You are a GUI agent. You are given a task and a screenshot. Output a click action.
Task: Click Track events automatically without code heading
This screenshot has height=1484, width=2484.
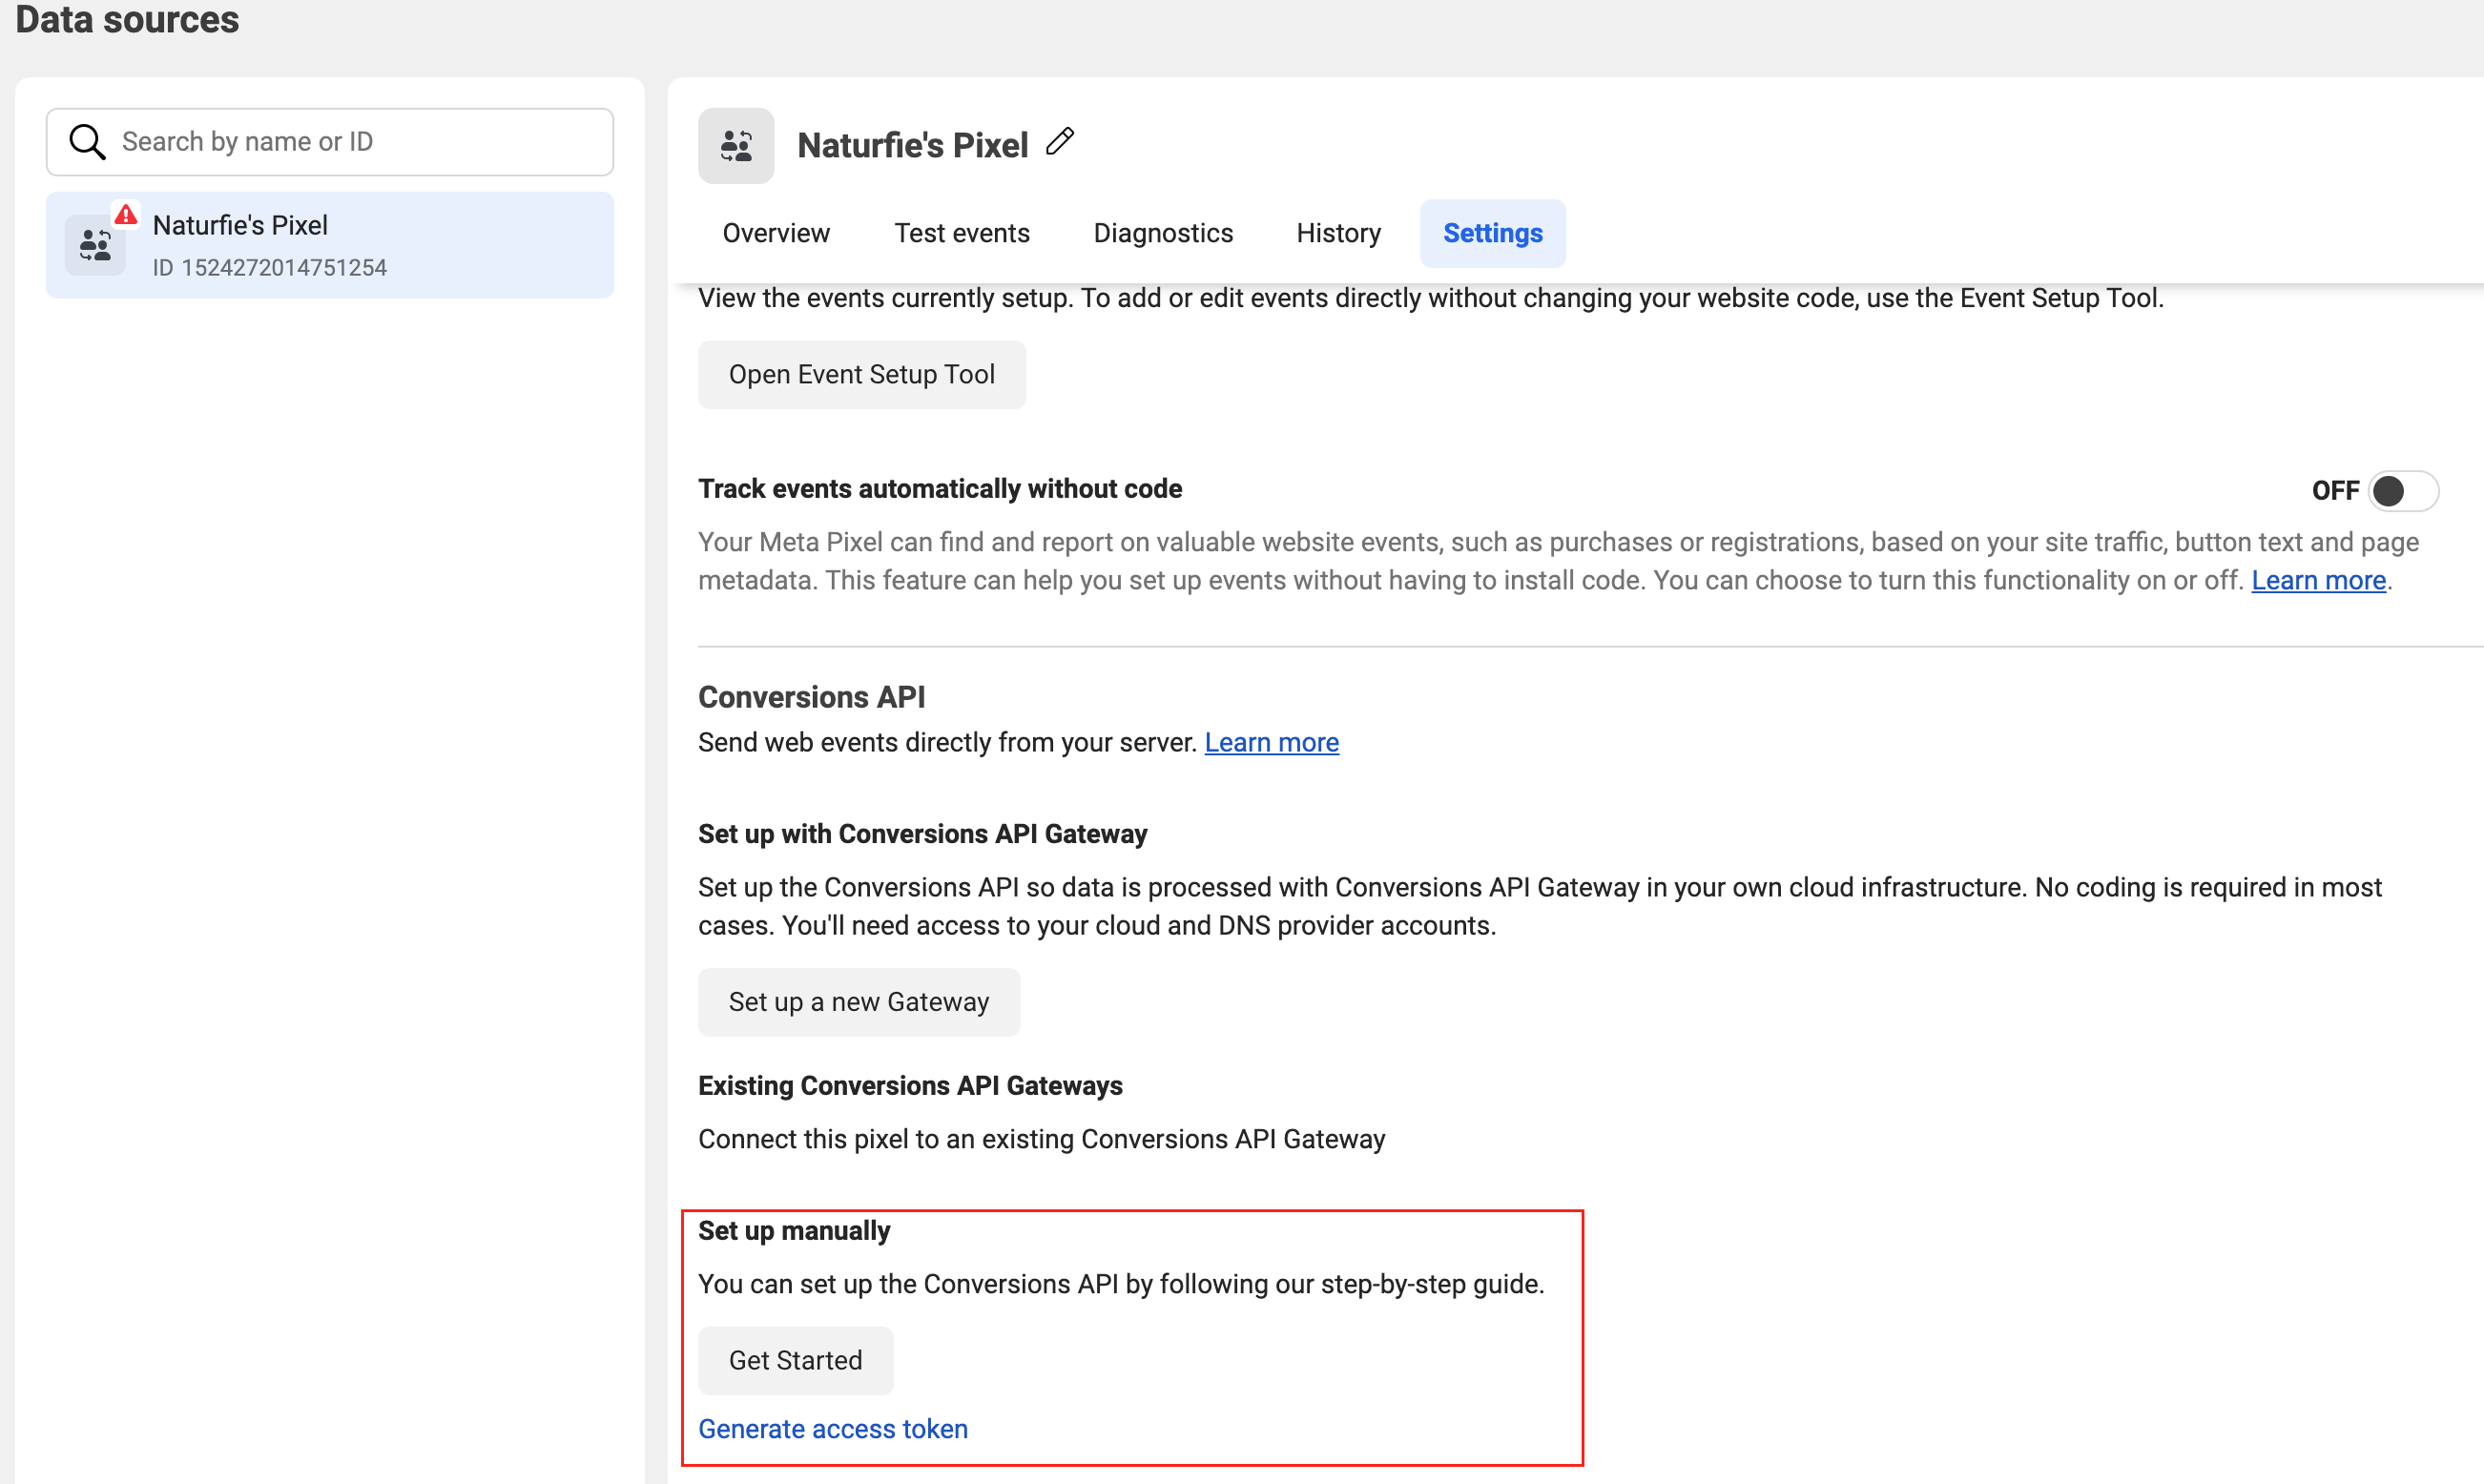[x=940, y=489]
